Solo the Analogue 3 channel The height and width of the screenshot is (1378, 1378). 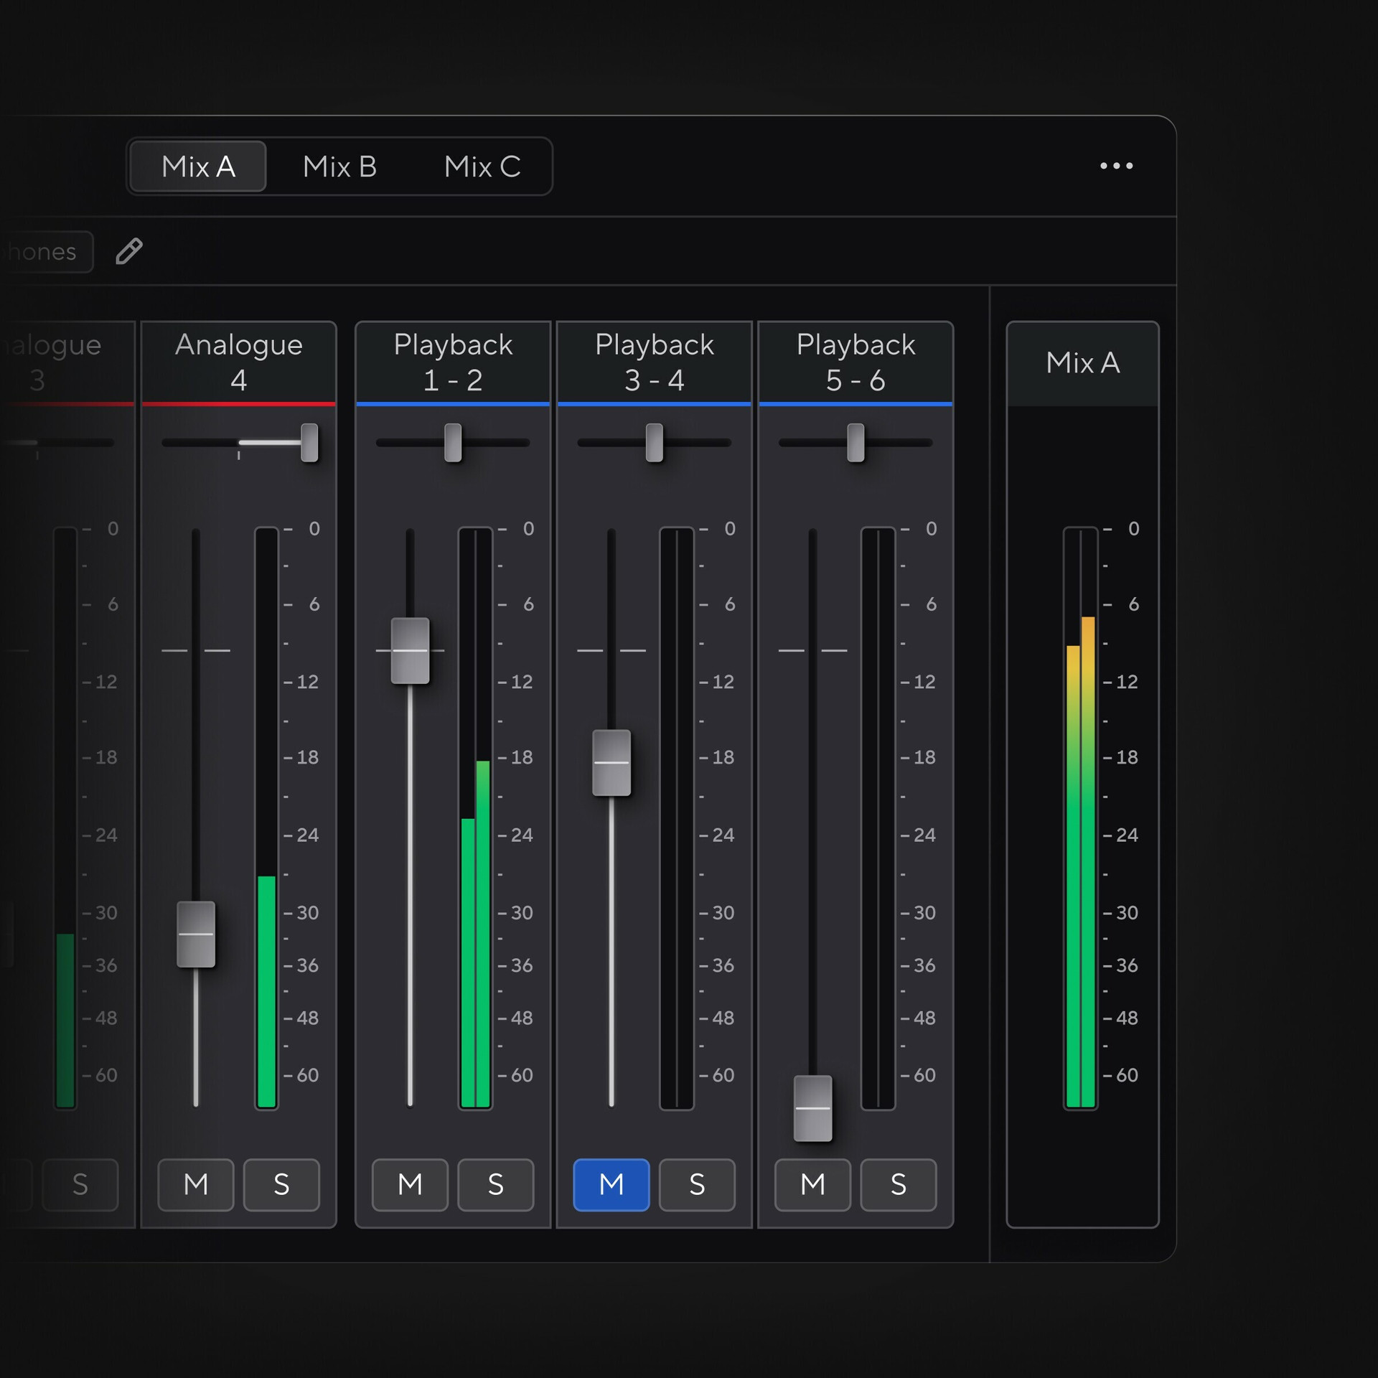(x=80, y=1184)
